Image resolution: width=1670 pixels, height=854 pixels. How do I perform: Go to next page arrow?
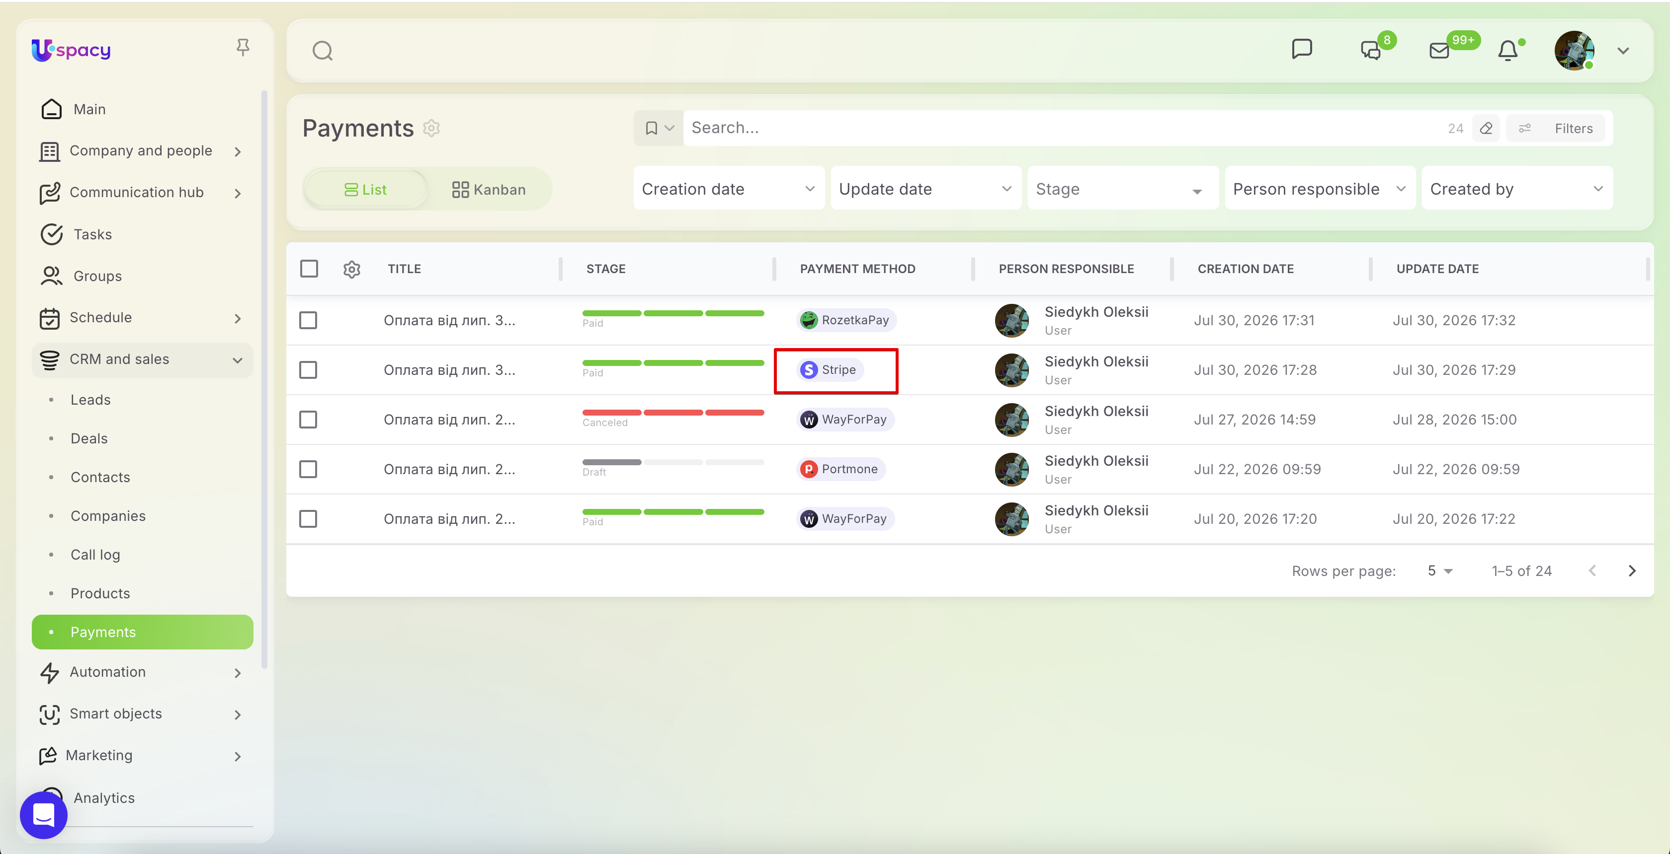point(1632,570)
